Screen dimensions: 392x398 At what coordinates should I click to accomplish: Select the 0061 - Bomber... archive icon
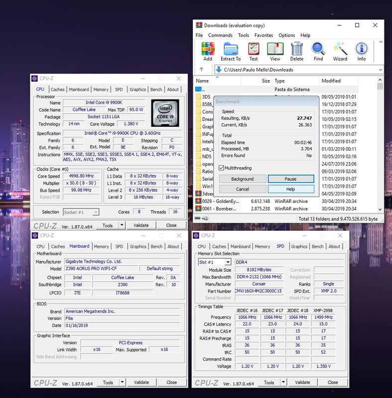point(198,208)
